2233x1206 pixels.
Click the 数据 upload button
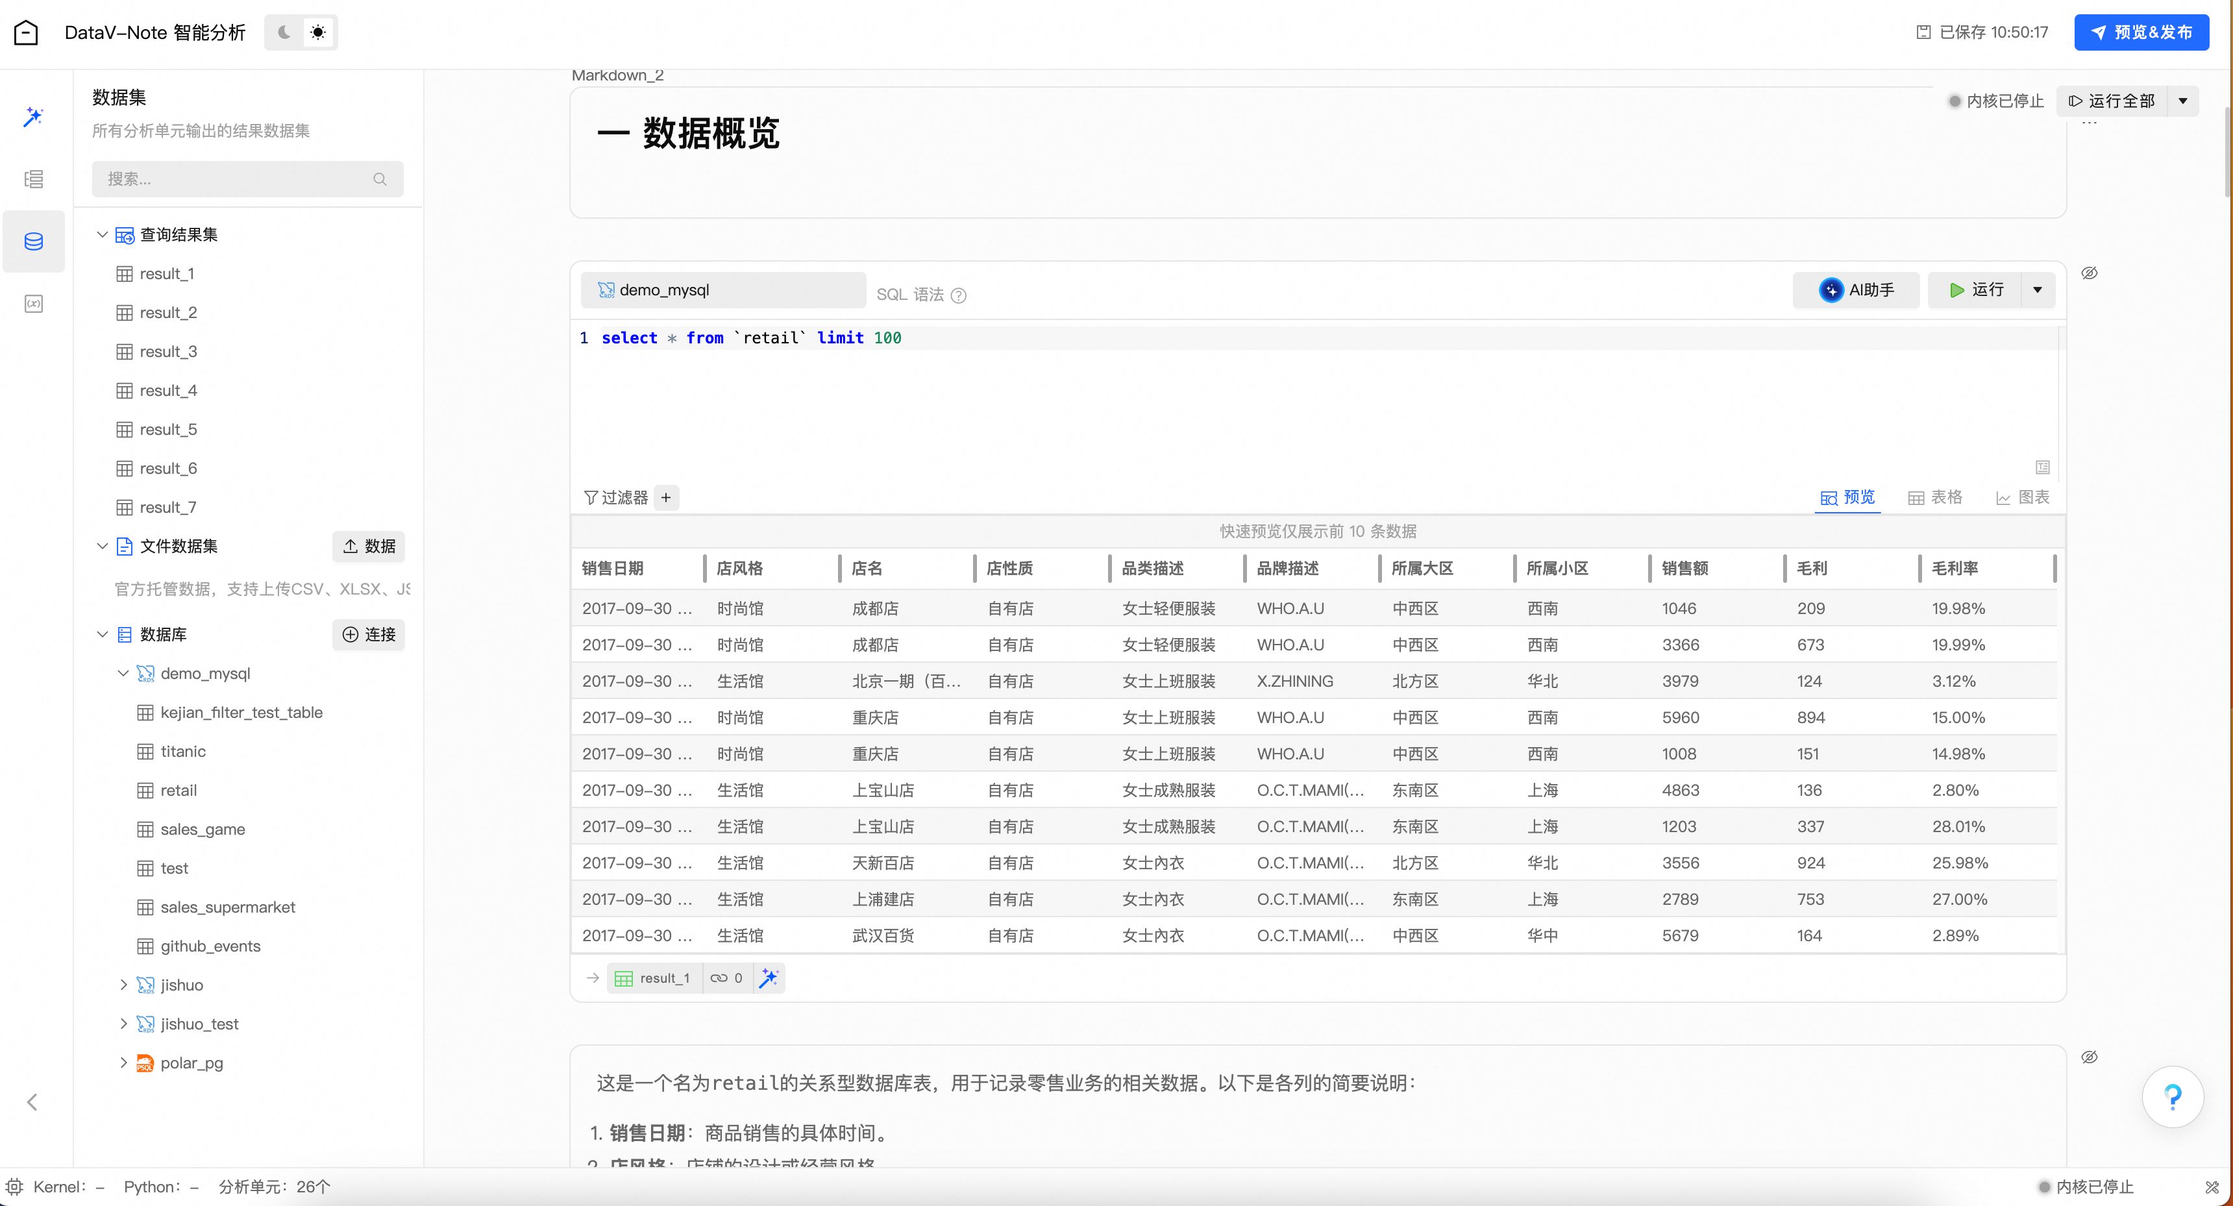(x=369, y=547)
